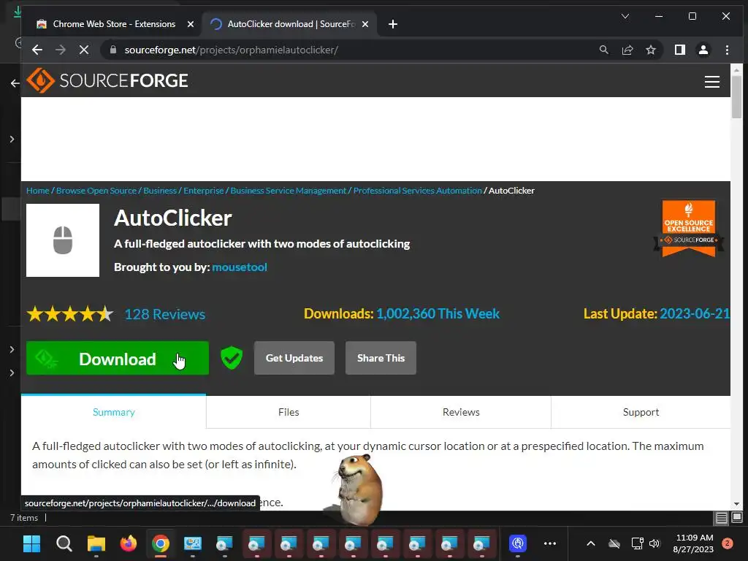Click the "2023-06-21" last update date
Viewport: 748px width, 561px height.
(695, 313)
